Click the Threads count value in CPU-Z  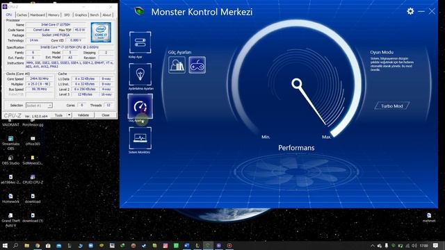108,105
